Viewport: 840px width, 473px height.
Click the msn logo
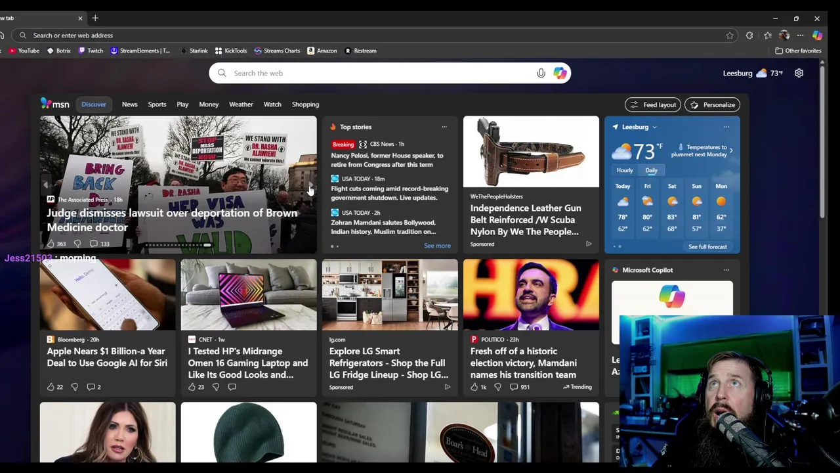(54, 104)
